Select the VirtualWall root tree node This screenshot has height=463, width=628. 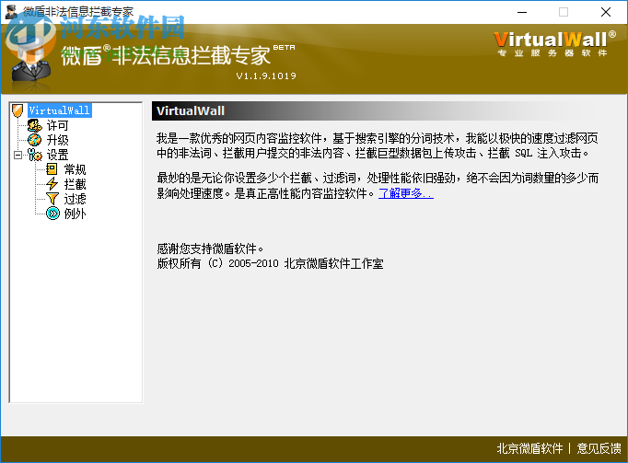click(x=59, y=110)
